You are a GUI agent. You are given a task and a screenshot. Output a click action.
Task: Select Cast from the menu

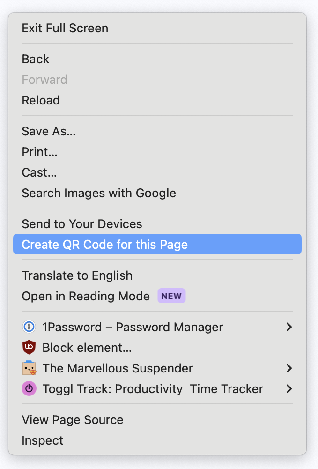pyautogui.click(x=39, y=172)
